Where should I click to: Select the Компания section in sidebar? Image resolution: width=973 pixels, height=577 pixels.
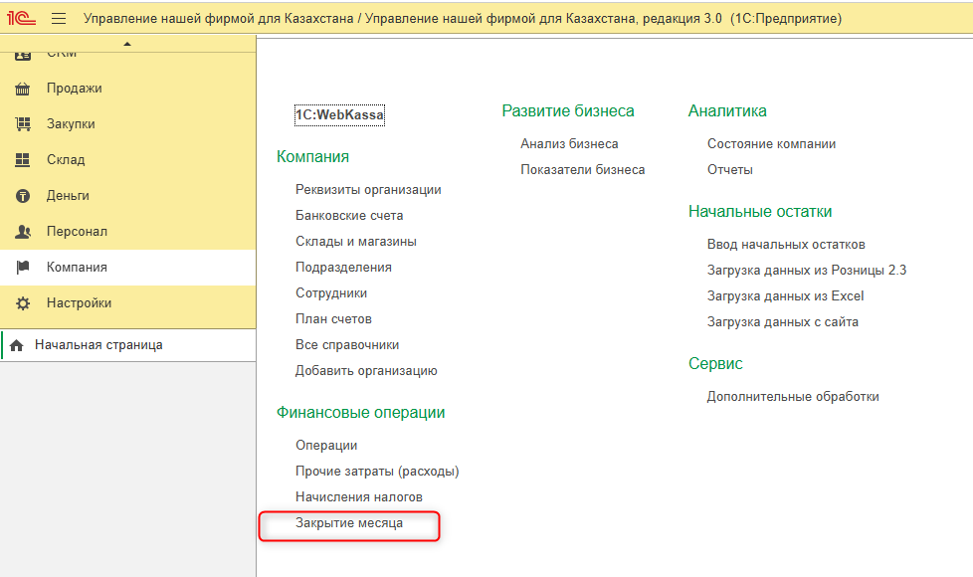coord(77,268)
